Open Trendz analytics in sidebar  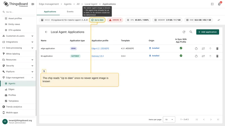coord(18,107)
